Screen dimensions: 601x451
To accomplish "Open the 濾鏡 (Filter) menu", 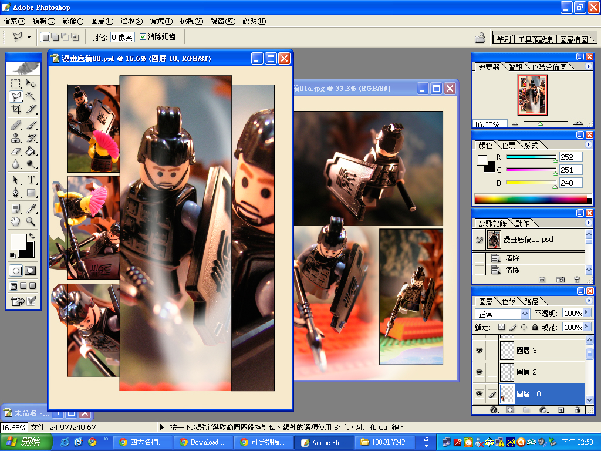I will click(x=161, y=21).
